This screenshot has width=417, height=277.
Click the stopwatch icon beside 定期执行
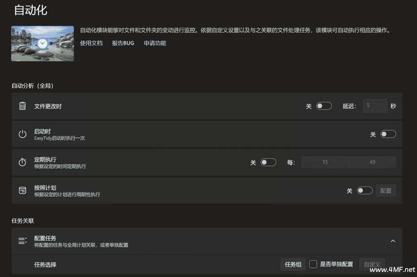(x=23, y=162)
